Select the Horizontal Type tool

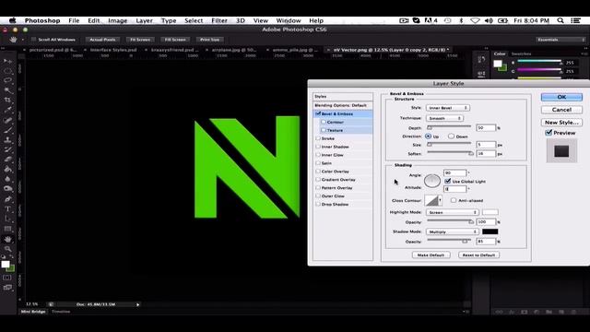click(x=7, y=209)
